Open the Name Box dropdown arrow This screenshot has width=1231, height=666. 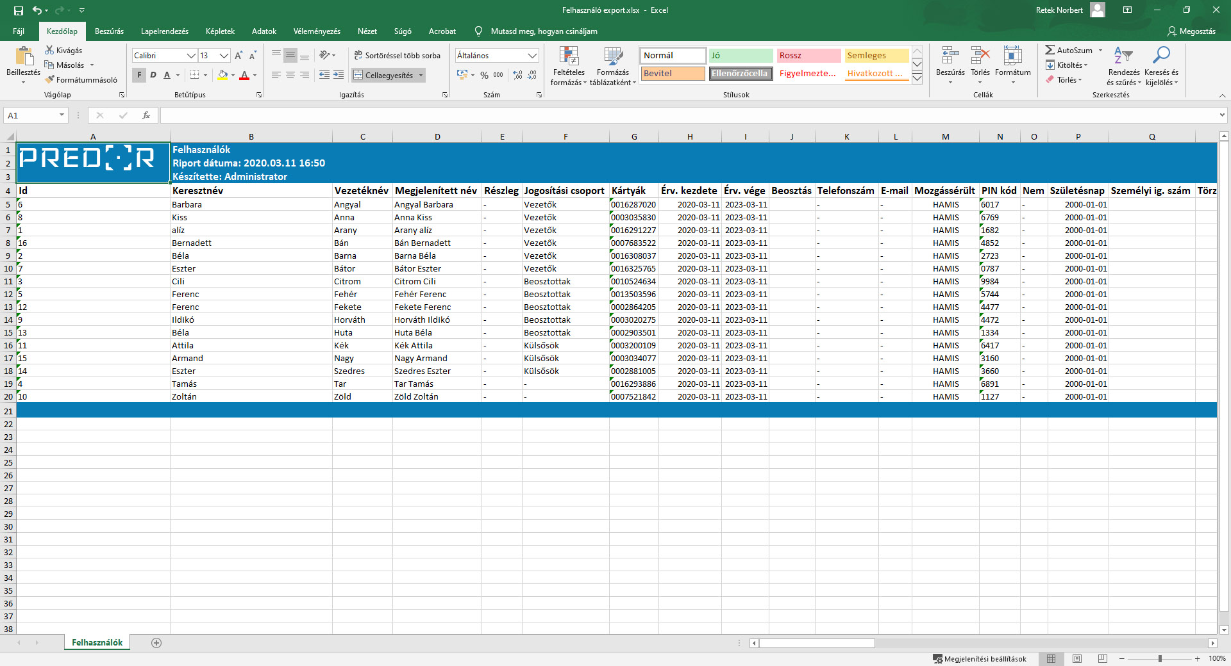coord(62,115)
